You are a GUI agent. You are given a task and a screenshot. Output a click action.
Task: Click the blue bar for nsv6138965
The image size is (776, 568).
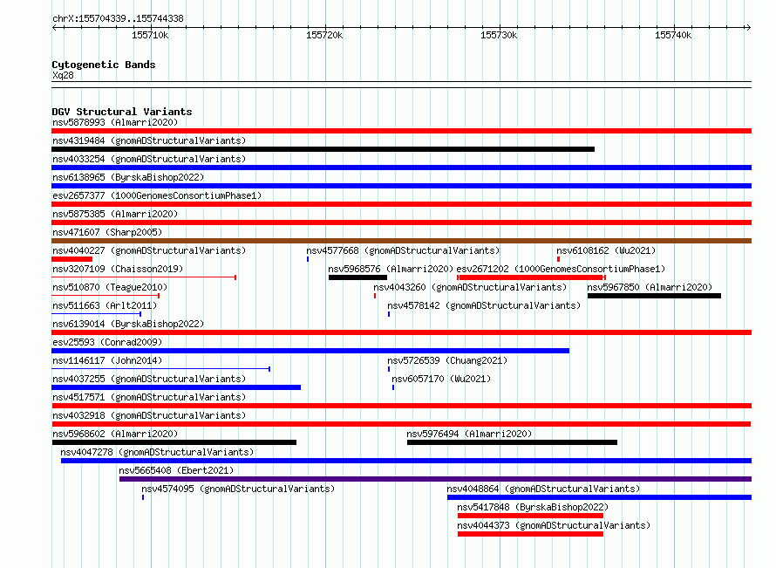point(401,186)
